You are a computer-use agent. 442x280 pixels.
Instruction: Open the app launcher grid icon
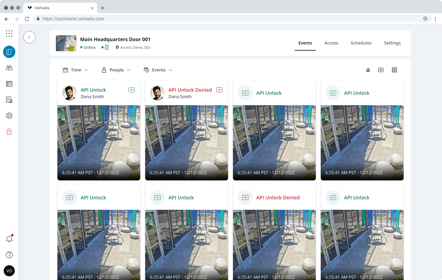[9, 33]
